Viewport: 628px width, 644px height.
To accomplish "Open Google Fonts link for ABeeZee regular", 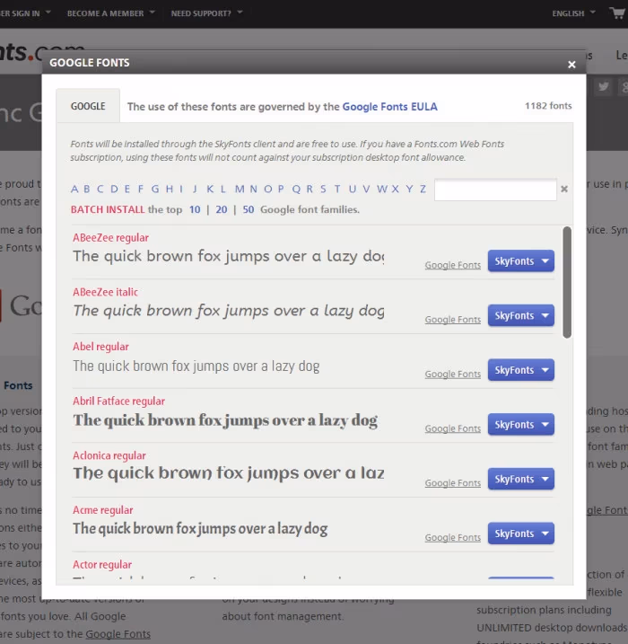I will click(453, 265).
